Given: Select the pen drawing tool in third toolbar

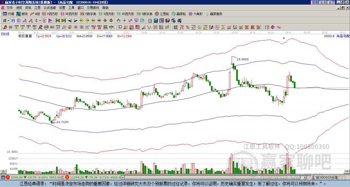Looking at the screenshot, I should pos(5,27).
